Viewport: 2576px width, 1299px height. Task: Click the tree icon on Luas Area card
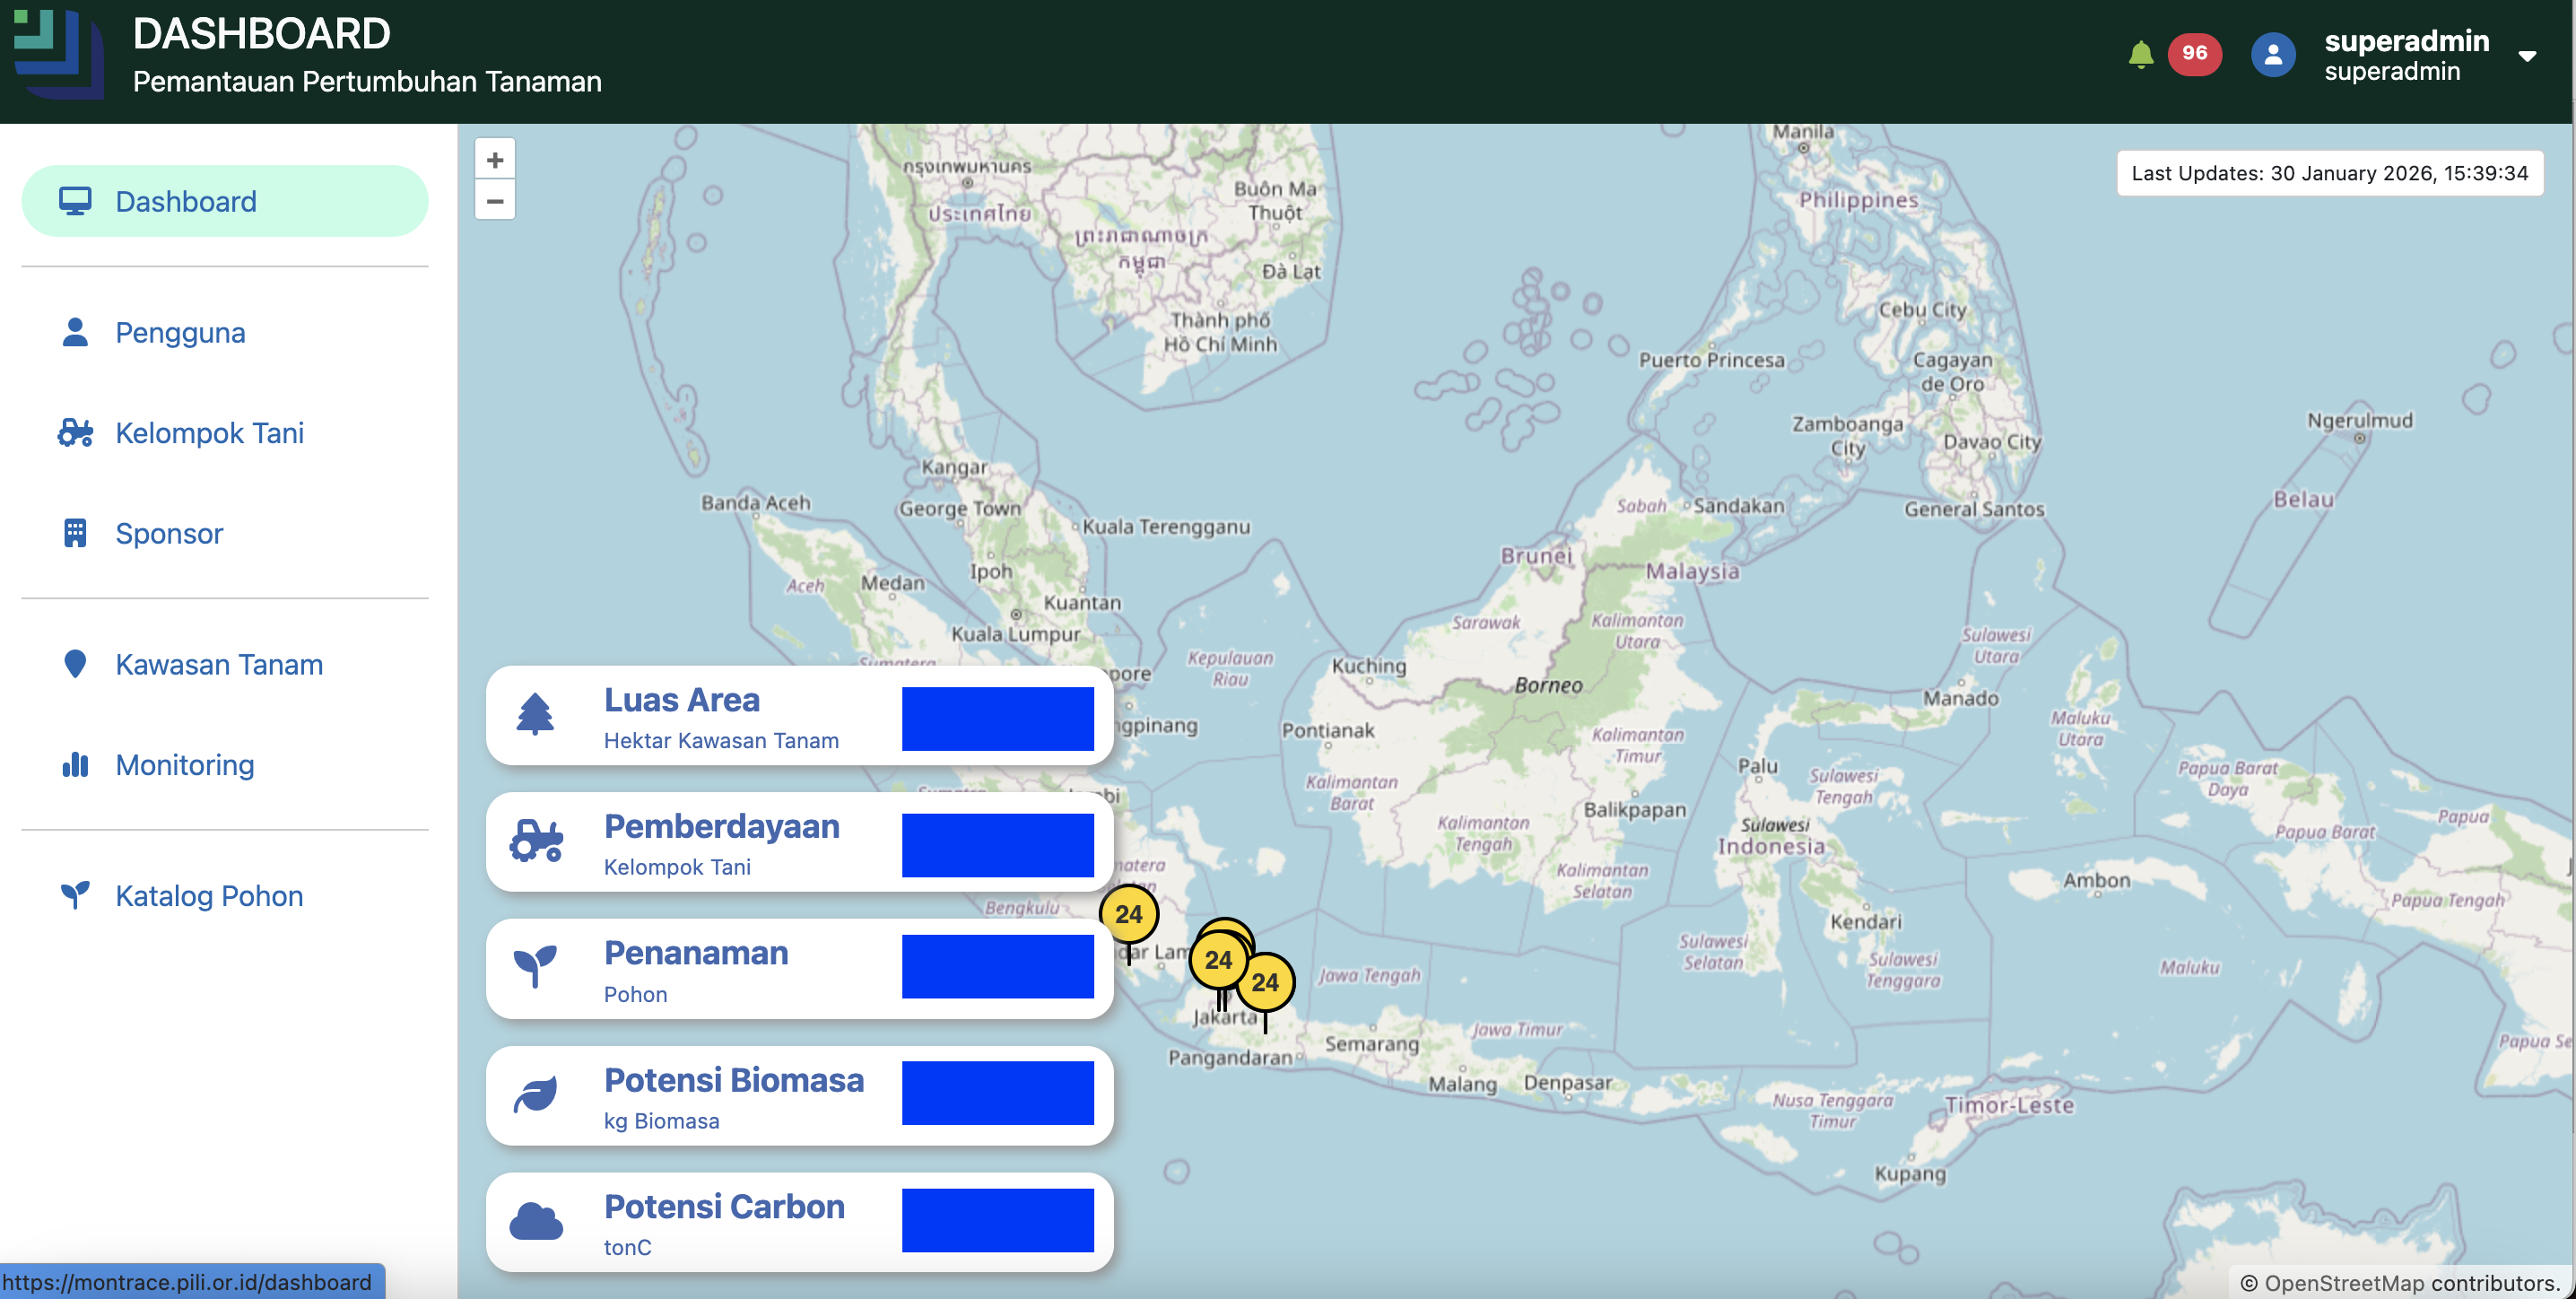[x=536, y=714]
